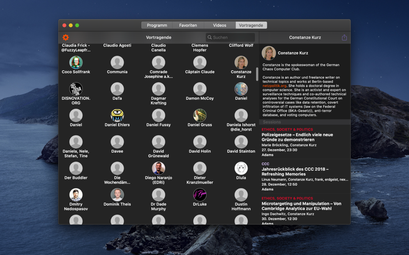Open the DISNOVATION.ORG speaker avatar
Image resolution: width=409 pixels, height=255 pixels.
click(76, 89)
